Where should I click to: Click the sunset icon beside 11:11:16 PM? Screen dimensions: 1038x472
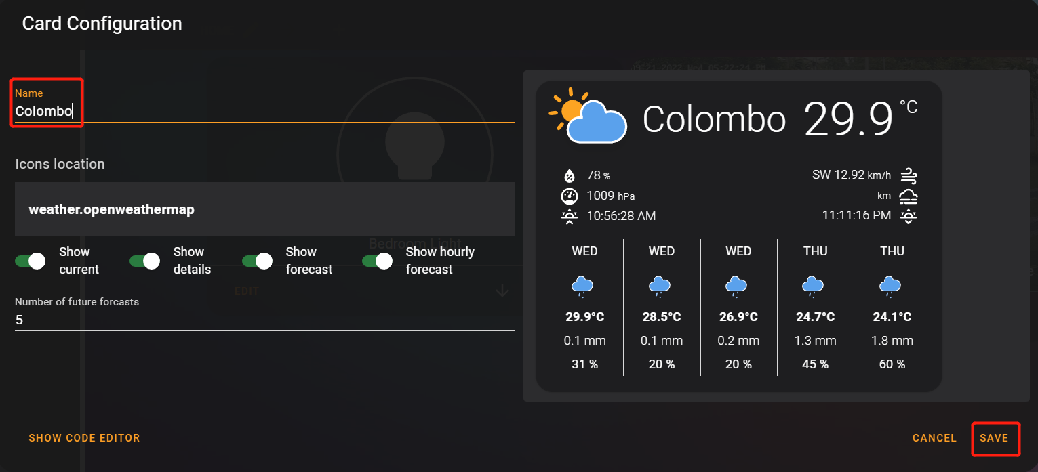click(x=909, y=217)
